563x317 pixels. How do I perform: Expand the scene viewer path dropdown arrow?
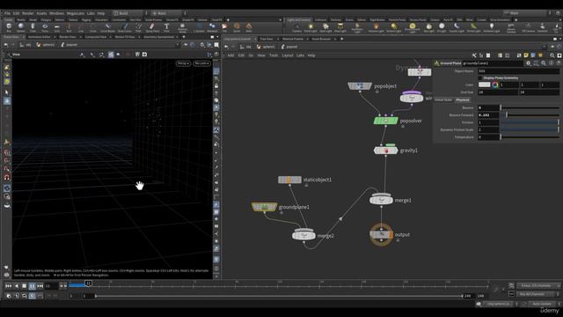[177, 45]
